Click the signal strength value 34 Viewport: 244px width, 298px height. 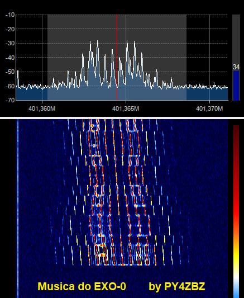click(x=236, y=67)
